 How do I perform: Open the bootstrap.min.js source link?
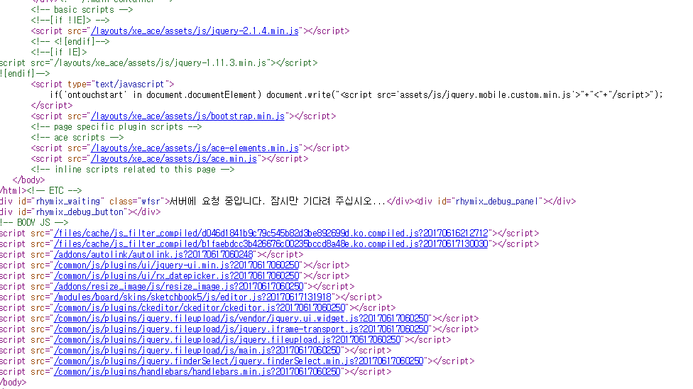pyautogui.click(x=187, y=116)
